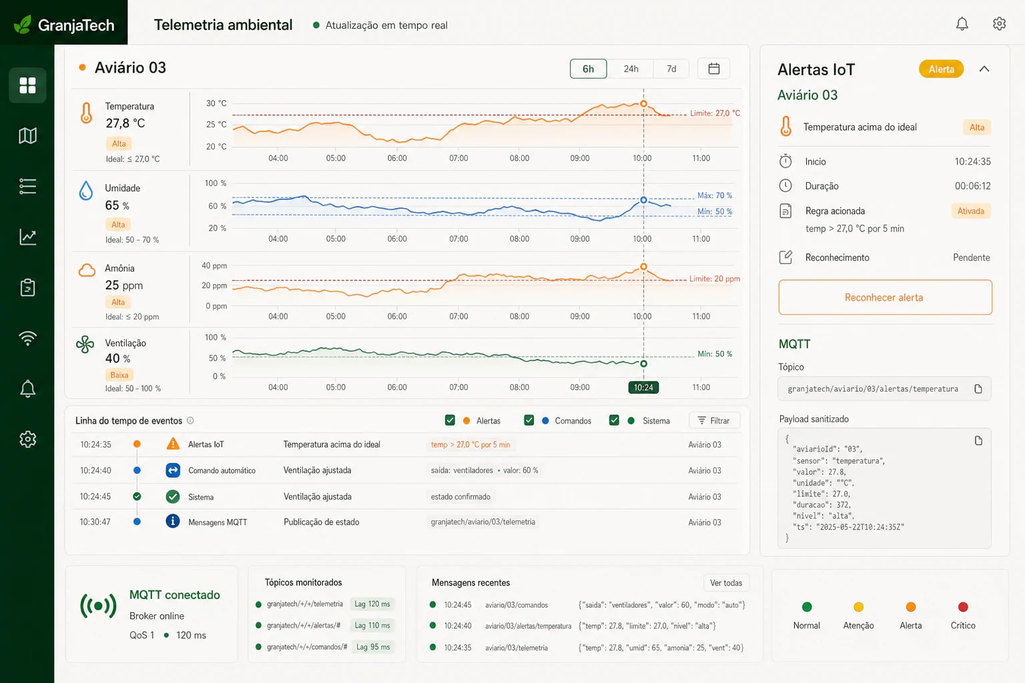Click the Reconhecimento edit icon
1025x683 pixels.
(x=786, y=257)
